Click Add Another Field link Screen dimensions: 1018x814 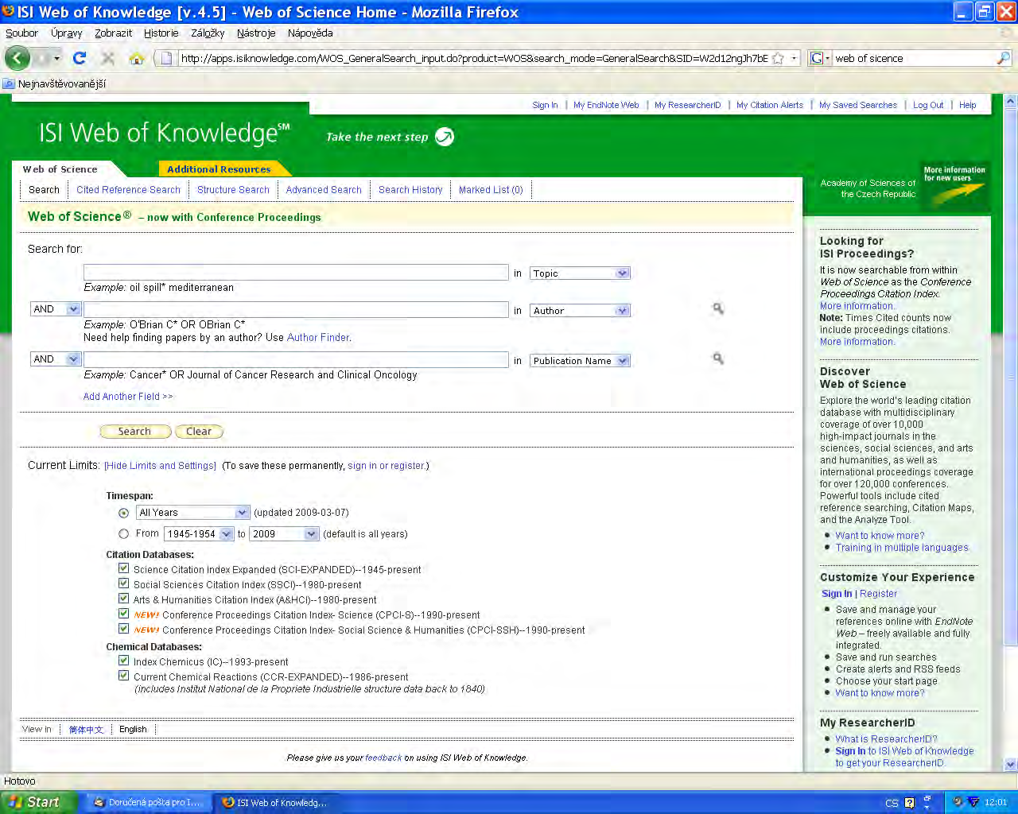click(128, 397)
